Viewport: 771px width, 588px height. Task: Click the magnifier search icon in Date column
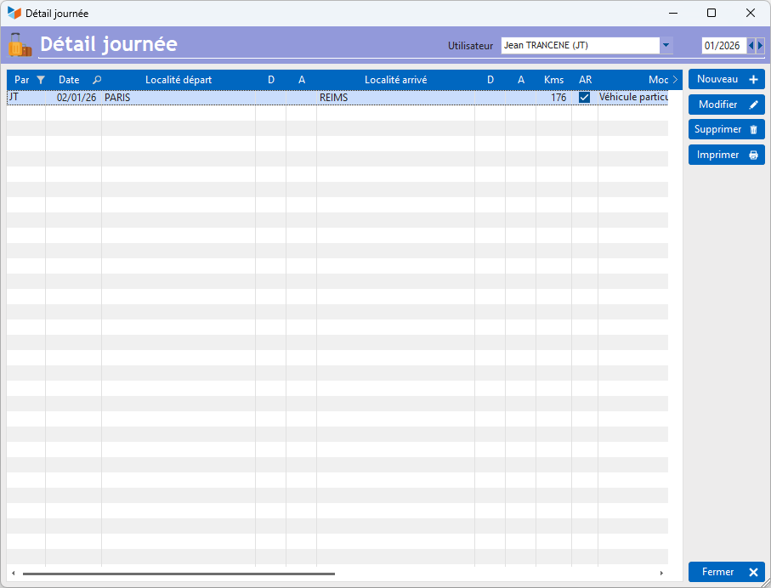[x=96, y=80]
